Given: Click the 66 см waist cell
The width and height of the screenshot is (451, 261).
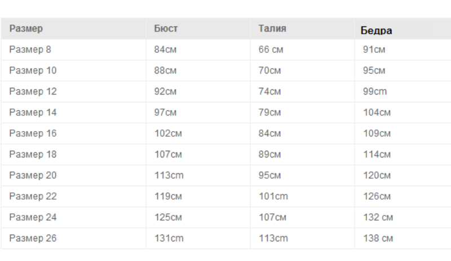Looking at the screenshot, I should [x=271, y=49].
